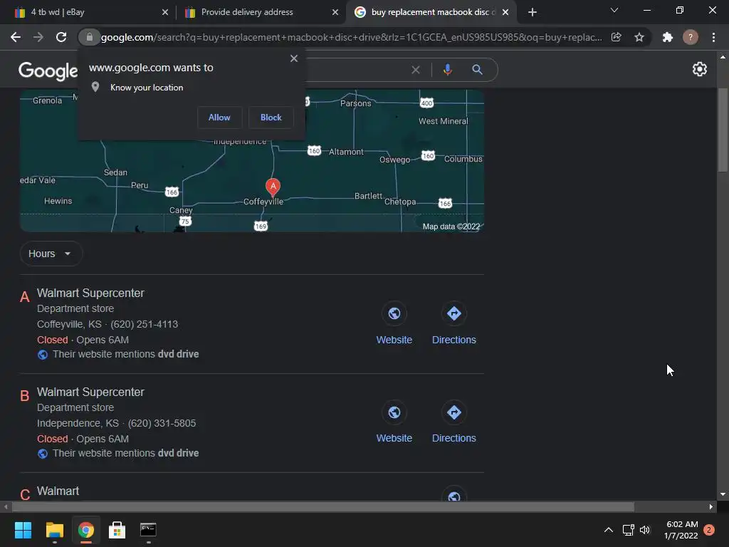Open Walmart listing C title
729x547 pixels.
point(58,491)
